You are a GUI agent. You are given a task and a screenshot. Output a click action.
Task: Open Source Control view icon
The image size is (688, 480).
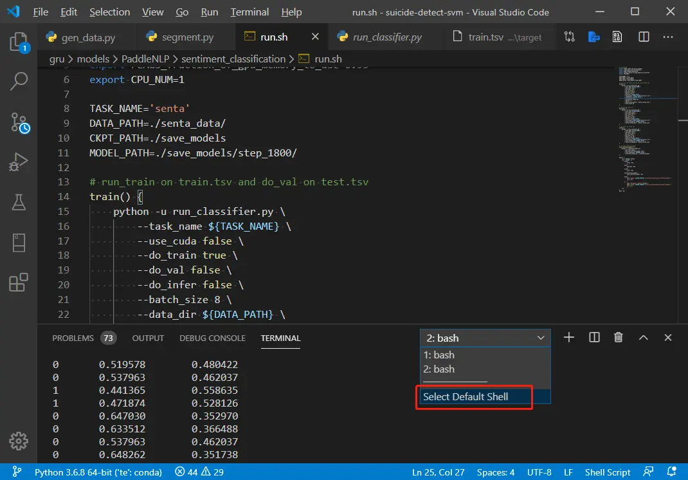point(19,122)
